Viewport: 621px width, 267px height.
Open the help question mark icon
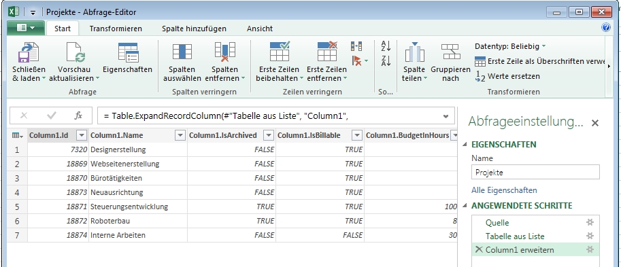pos(606,27)
